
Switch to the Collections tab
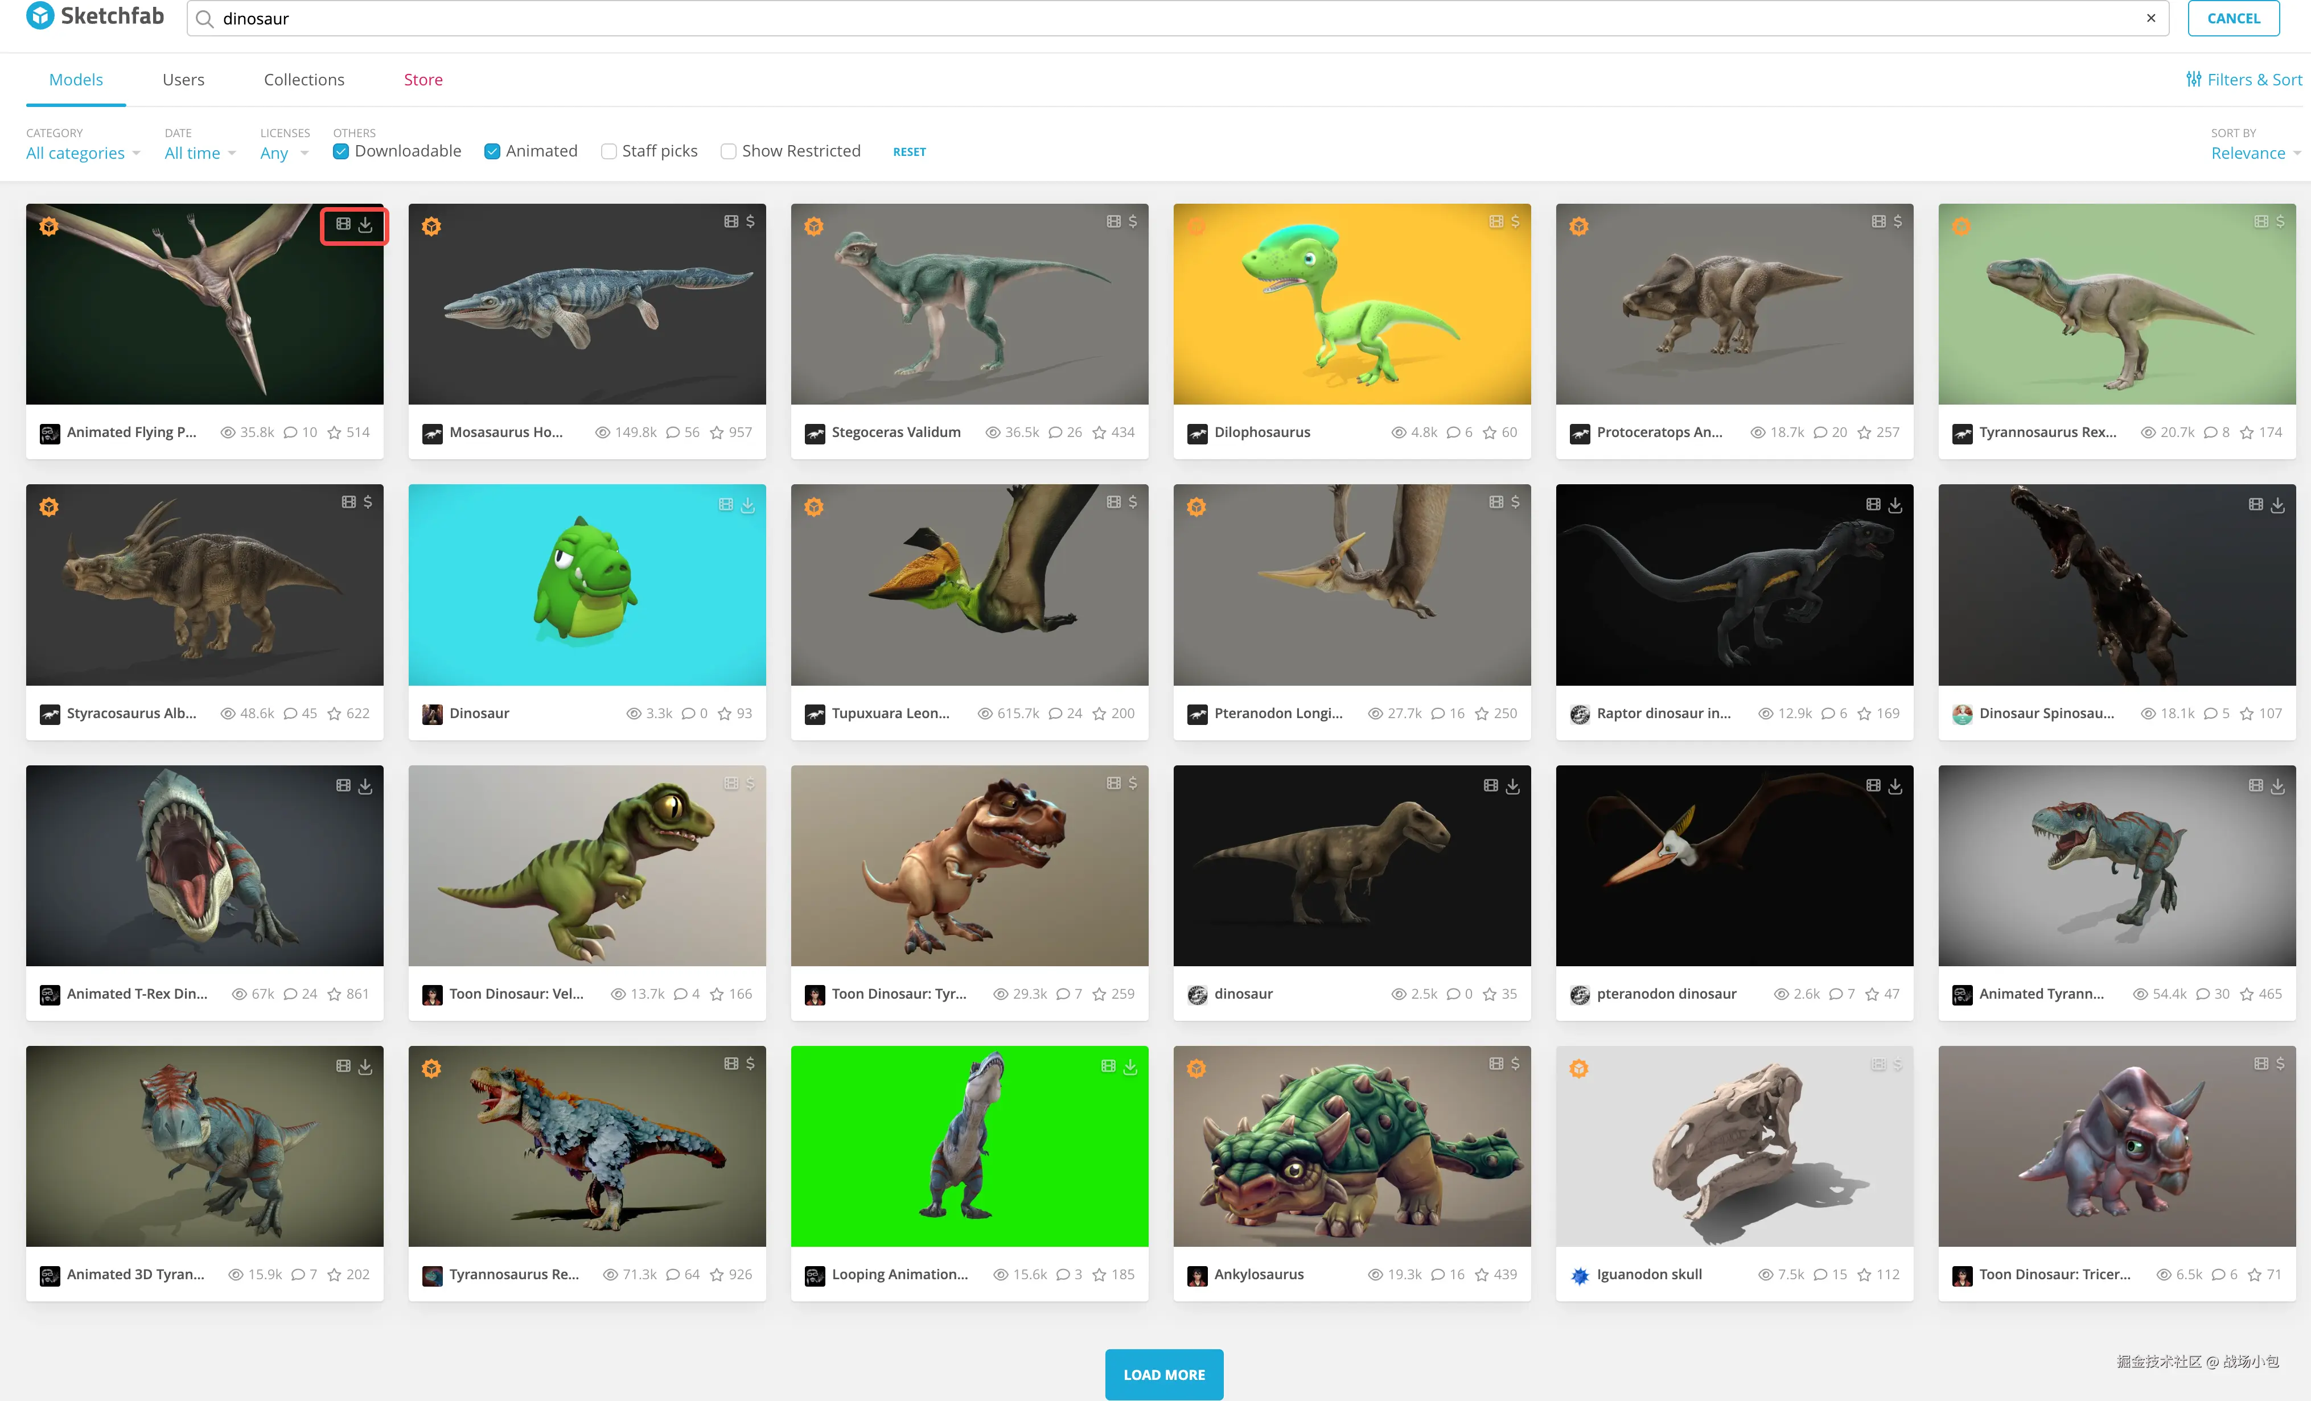pos(304,80)
